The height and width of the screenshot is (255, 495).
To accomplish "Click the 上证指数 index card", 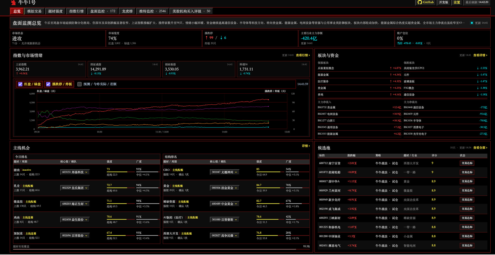I will pyautogui.click(x=49, y=69).
